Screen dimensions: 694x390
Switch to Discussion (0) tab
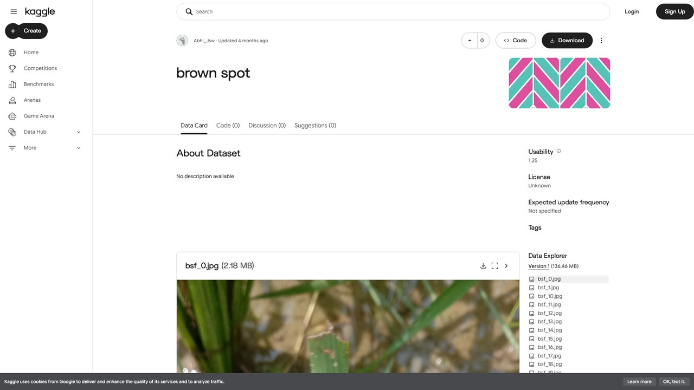(x=267, y=125)
